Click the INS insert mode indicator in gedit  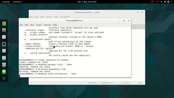pos(139,83)
